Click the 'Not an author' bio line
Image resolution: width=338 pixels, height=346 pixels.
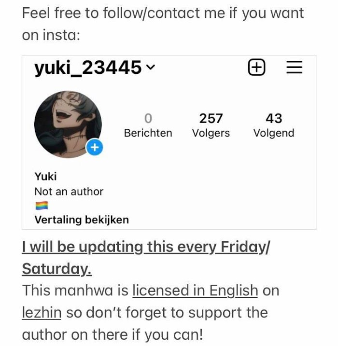coord(69,192)
